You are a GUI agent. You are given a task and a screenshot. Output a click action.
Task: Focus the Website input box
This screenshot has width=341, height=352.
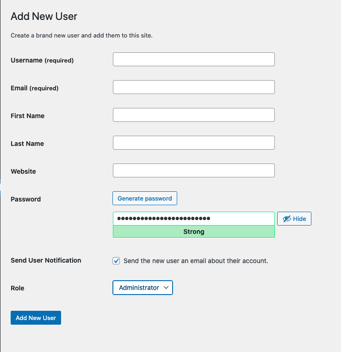tap(194, 170)
